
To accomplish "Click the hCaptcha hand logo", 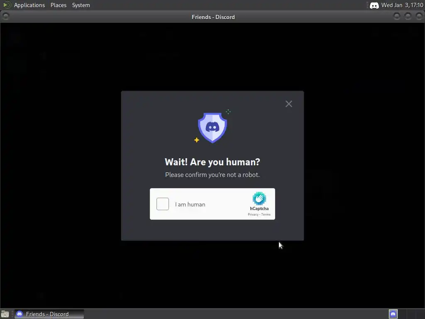I will click(x=259, y=199).
